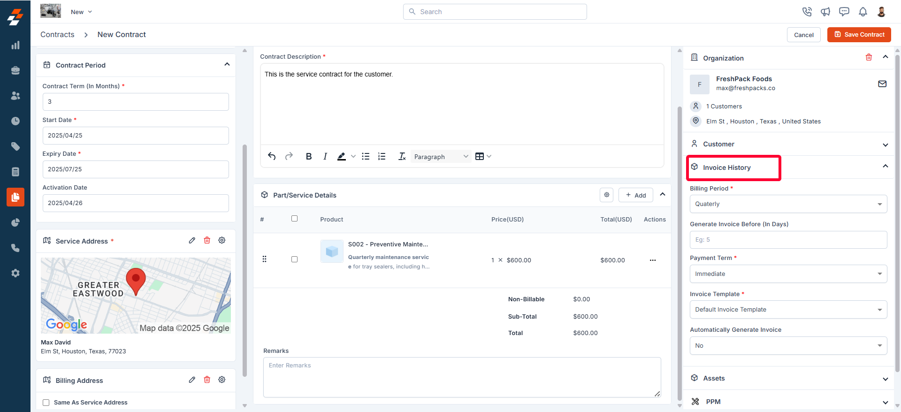
Task: Expand the Assets section
Action: tap(886, 379)
